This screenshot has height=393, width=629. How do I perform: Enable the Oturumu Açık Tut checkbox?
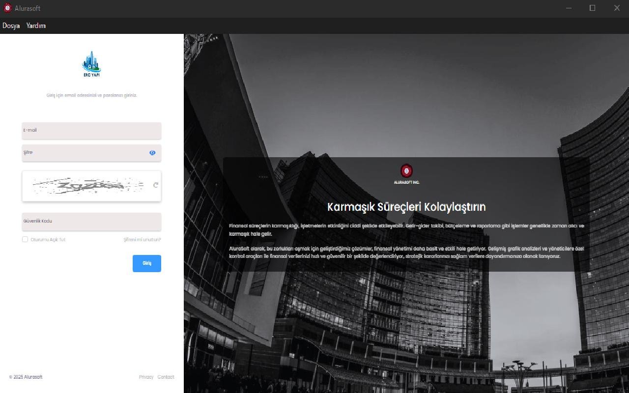pos(25,239)
